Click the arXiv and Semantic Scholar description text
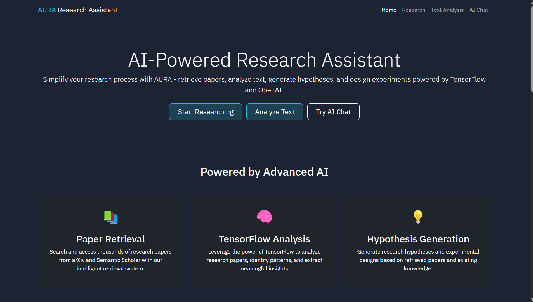The width and height of the screenshot is (533, 302). 110,260
